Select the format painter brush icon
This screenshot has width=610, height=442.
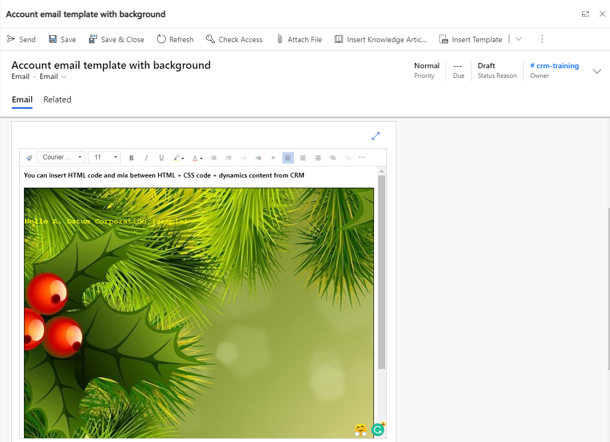[x=29, y=157]
